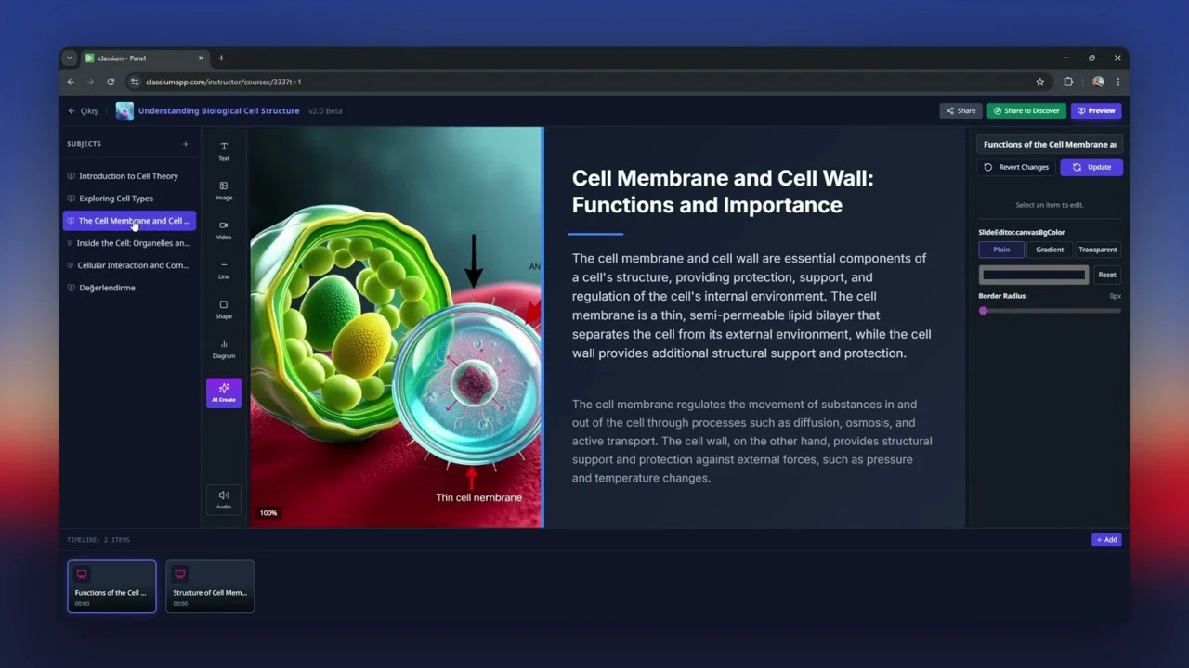
Task: Open the canvas background color swatch
Action: (1034, 275)
